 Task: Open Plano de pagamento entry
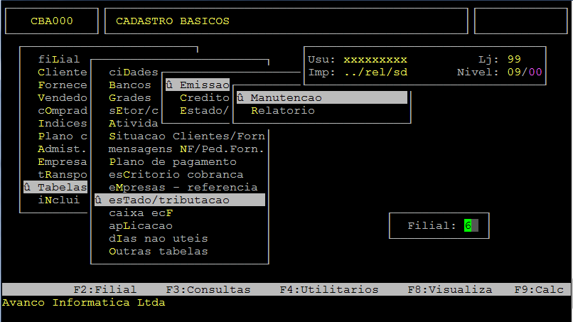[x=172, y=161]
